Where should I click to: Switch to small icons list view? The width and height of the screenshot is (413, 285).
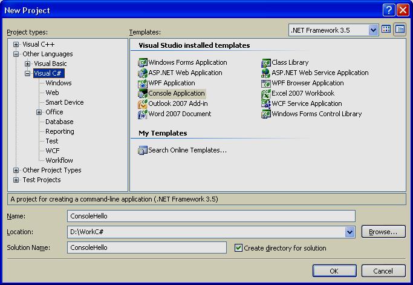click(x=400, y=29)
